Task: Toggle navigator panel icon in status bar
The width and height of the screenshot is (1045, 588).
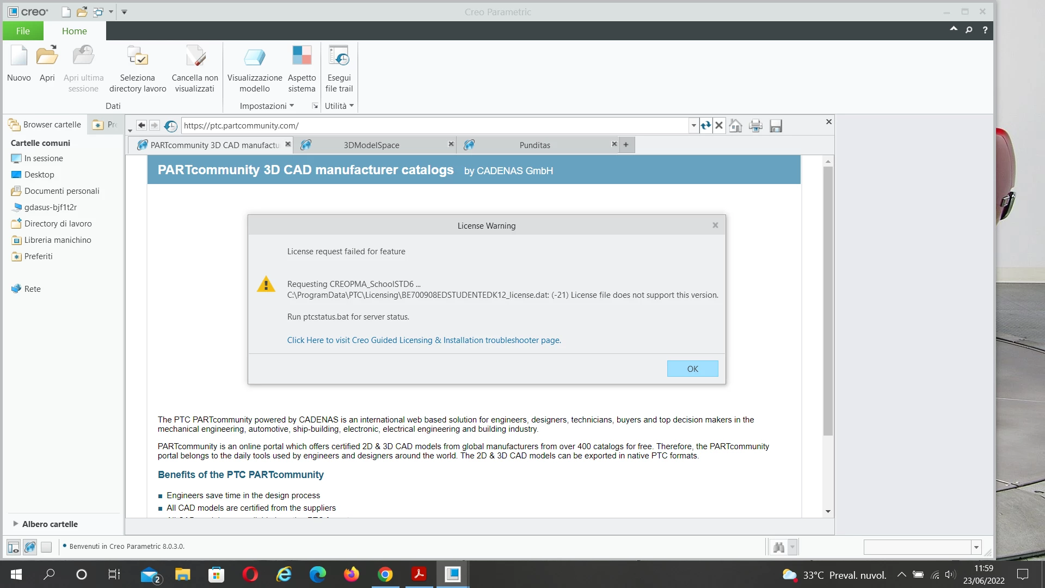Action: (14, 547)
